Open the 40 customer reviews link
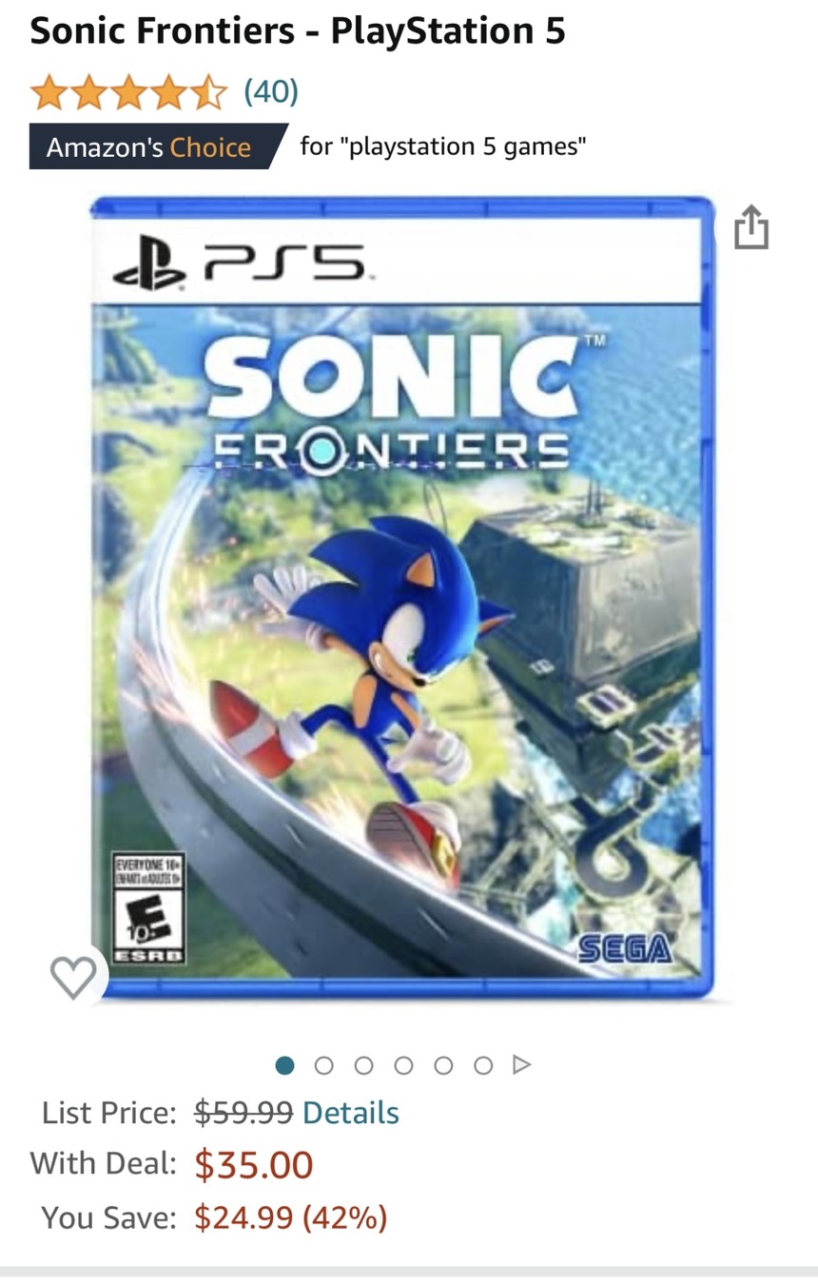Viewport: 818px width, 1283px height. tap(271, 92)
